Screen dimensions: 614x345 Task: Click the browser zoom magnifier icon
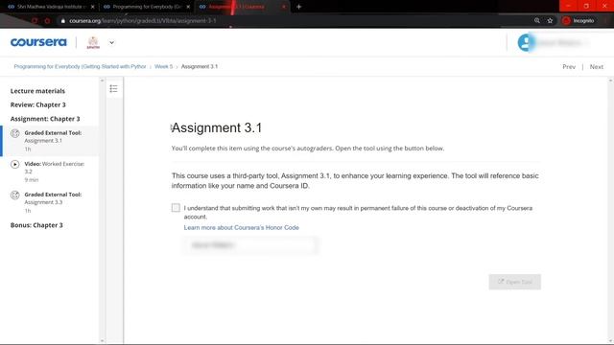[537, 21]
